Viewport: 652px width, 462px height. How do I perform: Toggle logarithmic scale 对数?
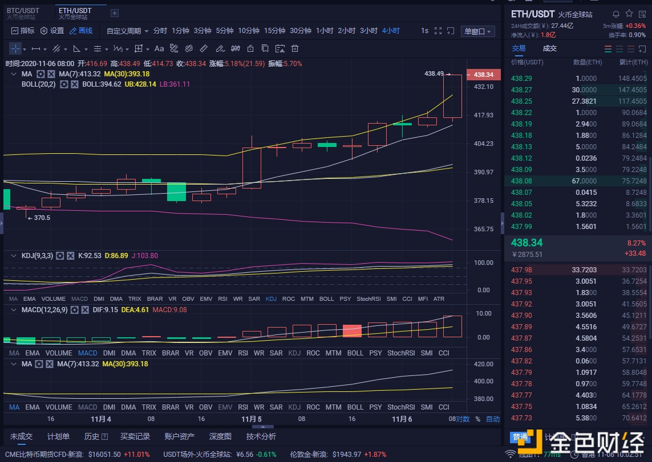[x=463, y=419]
